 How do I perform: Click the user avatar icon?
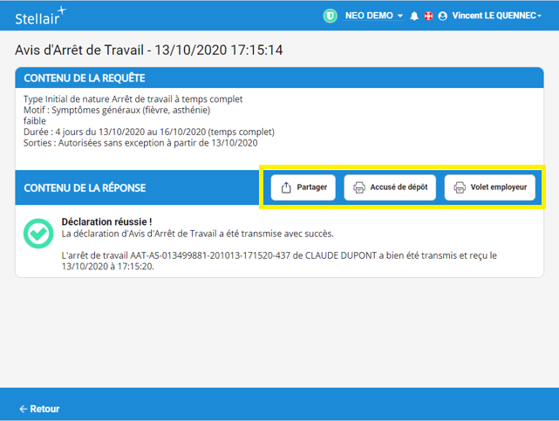[x=442, y=16]
